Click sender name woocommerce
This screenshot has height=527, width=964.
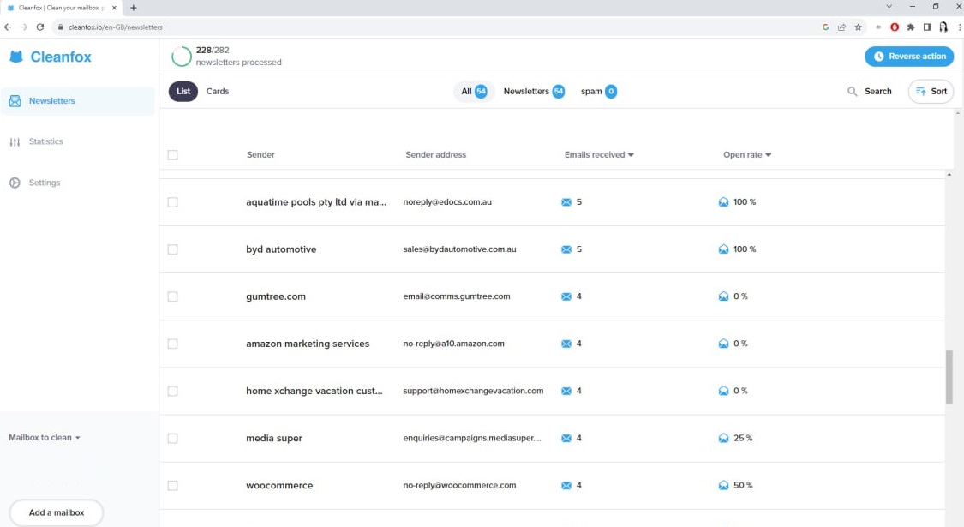[x=279, y=486]
